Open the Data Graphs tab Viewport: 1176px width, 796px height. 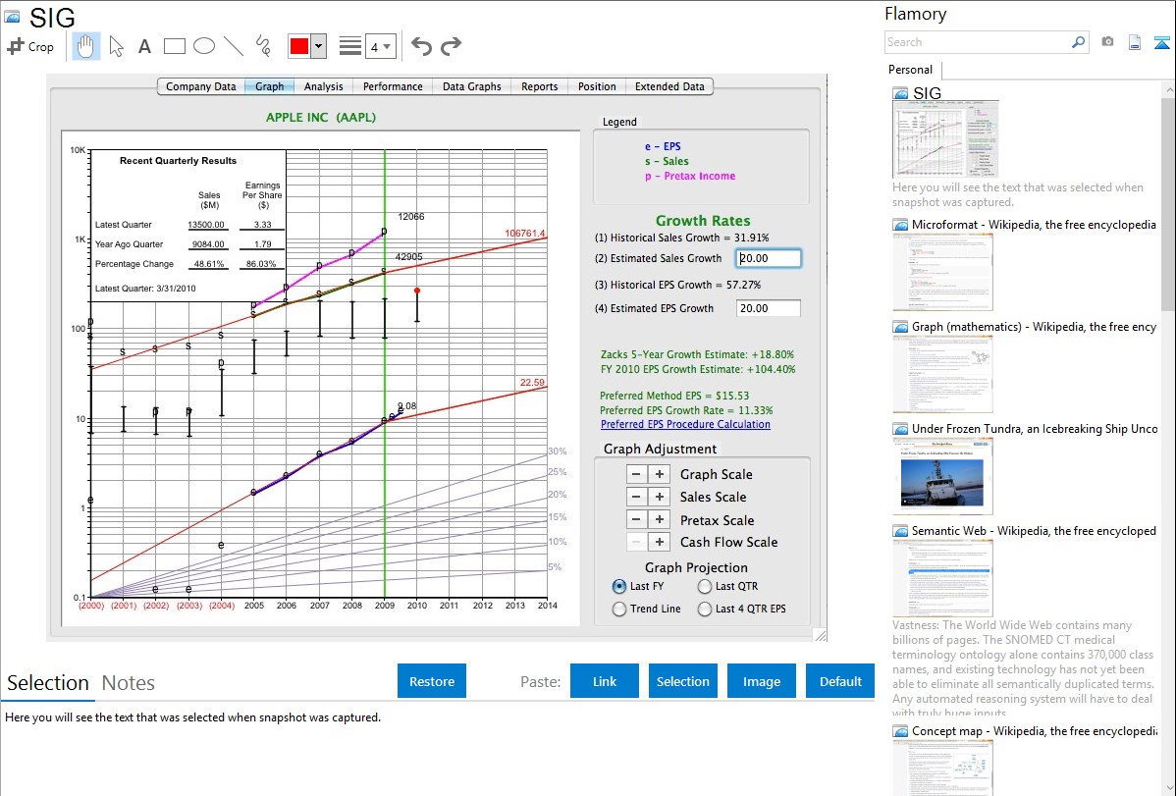(x=472, y=86)
